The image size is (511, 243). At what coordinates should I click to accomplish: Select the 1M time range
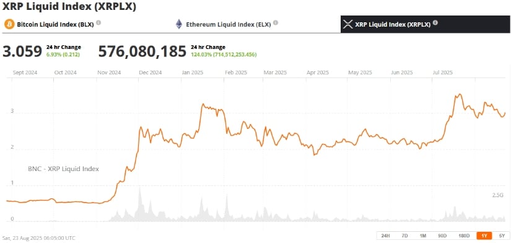tap(423, 236)
